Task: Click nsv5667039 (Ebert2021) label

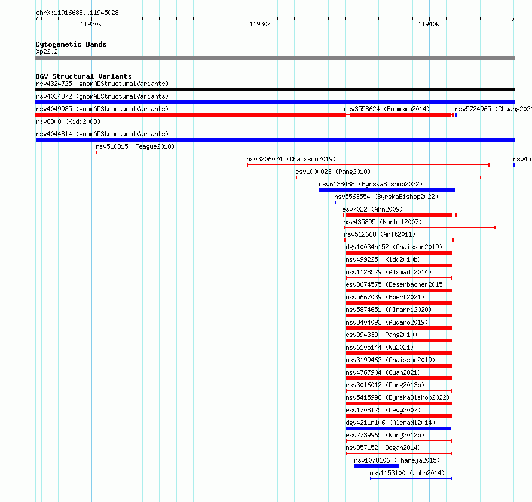Action: coord(385,297)
